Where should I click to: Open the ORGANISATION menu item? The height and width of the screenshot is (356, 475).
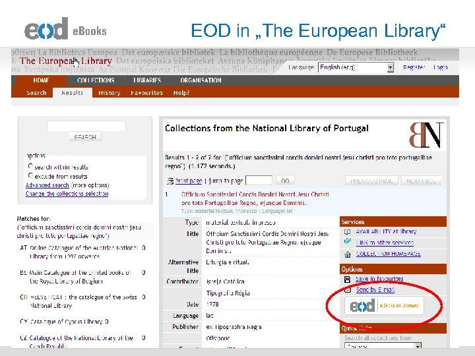[201, 80]
